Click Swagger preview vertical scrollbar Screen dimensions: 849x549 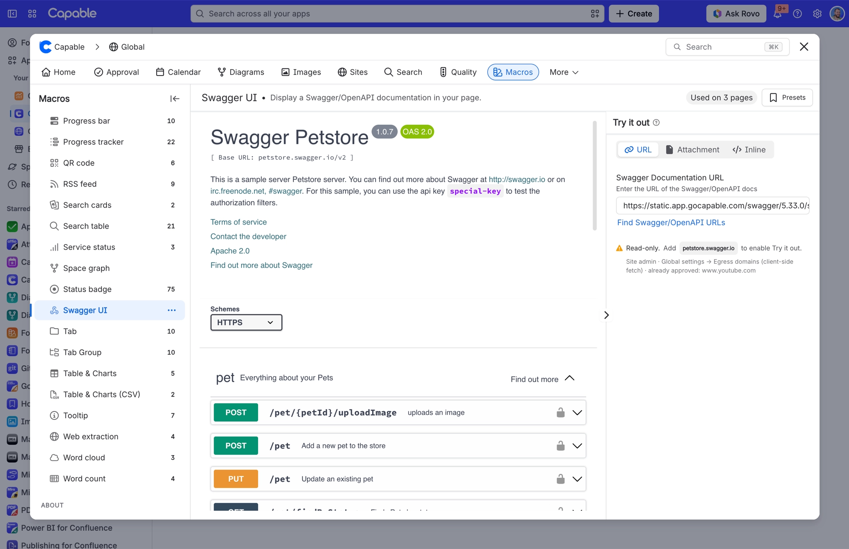point(594,176)
